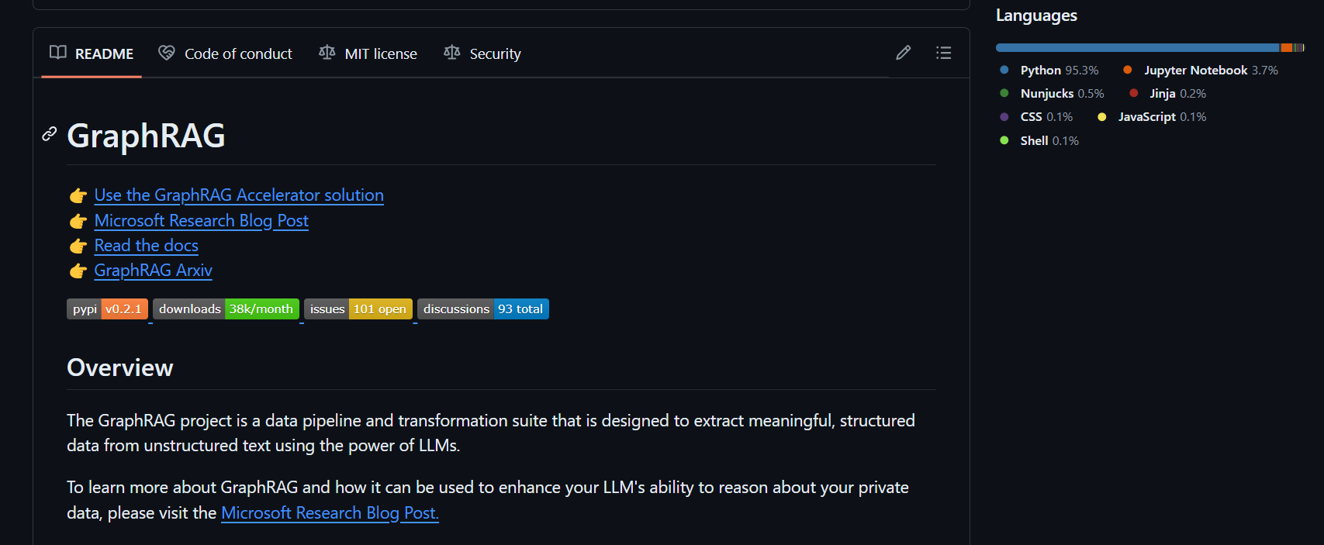Click the book icon on README tab
The image size is (1324, 545).
[x=58, y=53]
